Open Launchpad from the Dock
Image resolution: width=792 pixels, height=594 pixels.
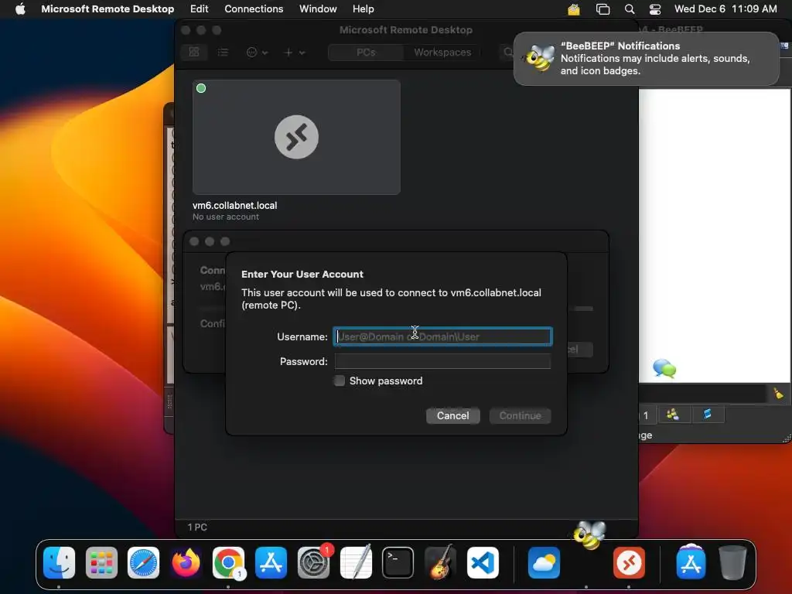tap(101, 562)
